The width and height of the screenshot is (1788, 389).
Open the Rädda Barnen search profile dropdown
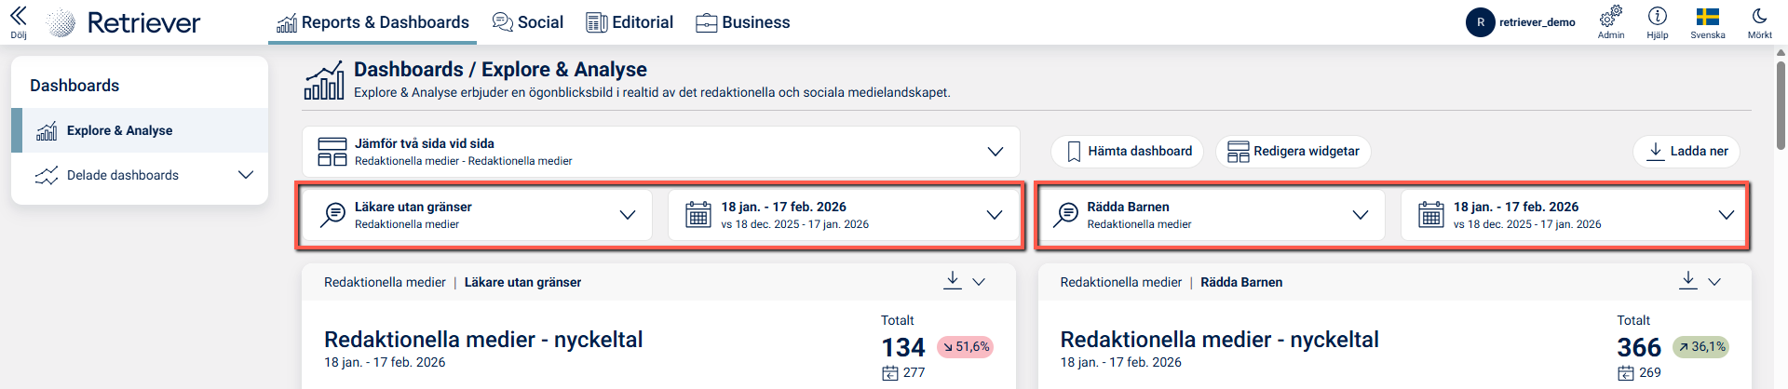tap(1360, 215)
